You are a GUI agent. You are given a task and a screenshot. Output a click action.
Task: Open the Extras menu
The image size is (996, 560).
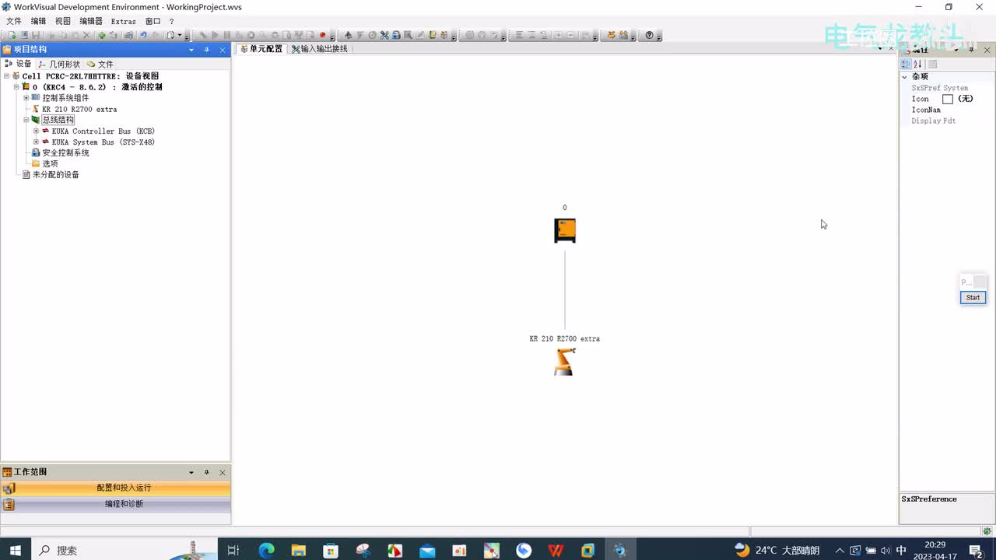[x=124, y=21]
